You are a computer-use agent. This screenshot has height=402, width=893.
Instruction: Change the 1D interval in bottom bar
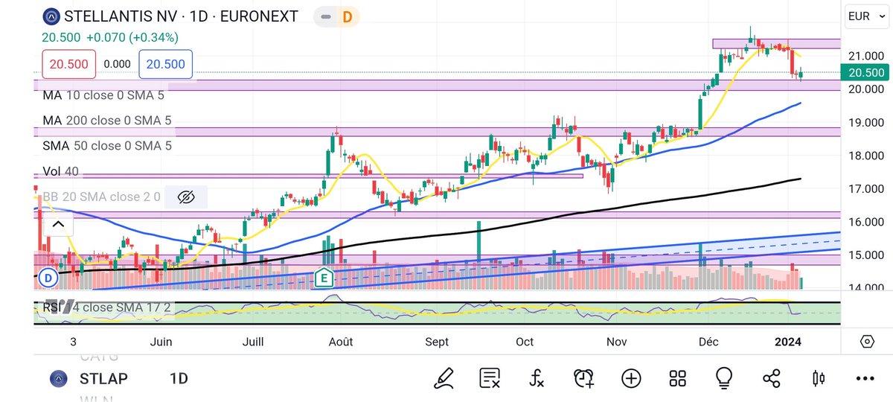179,378
